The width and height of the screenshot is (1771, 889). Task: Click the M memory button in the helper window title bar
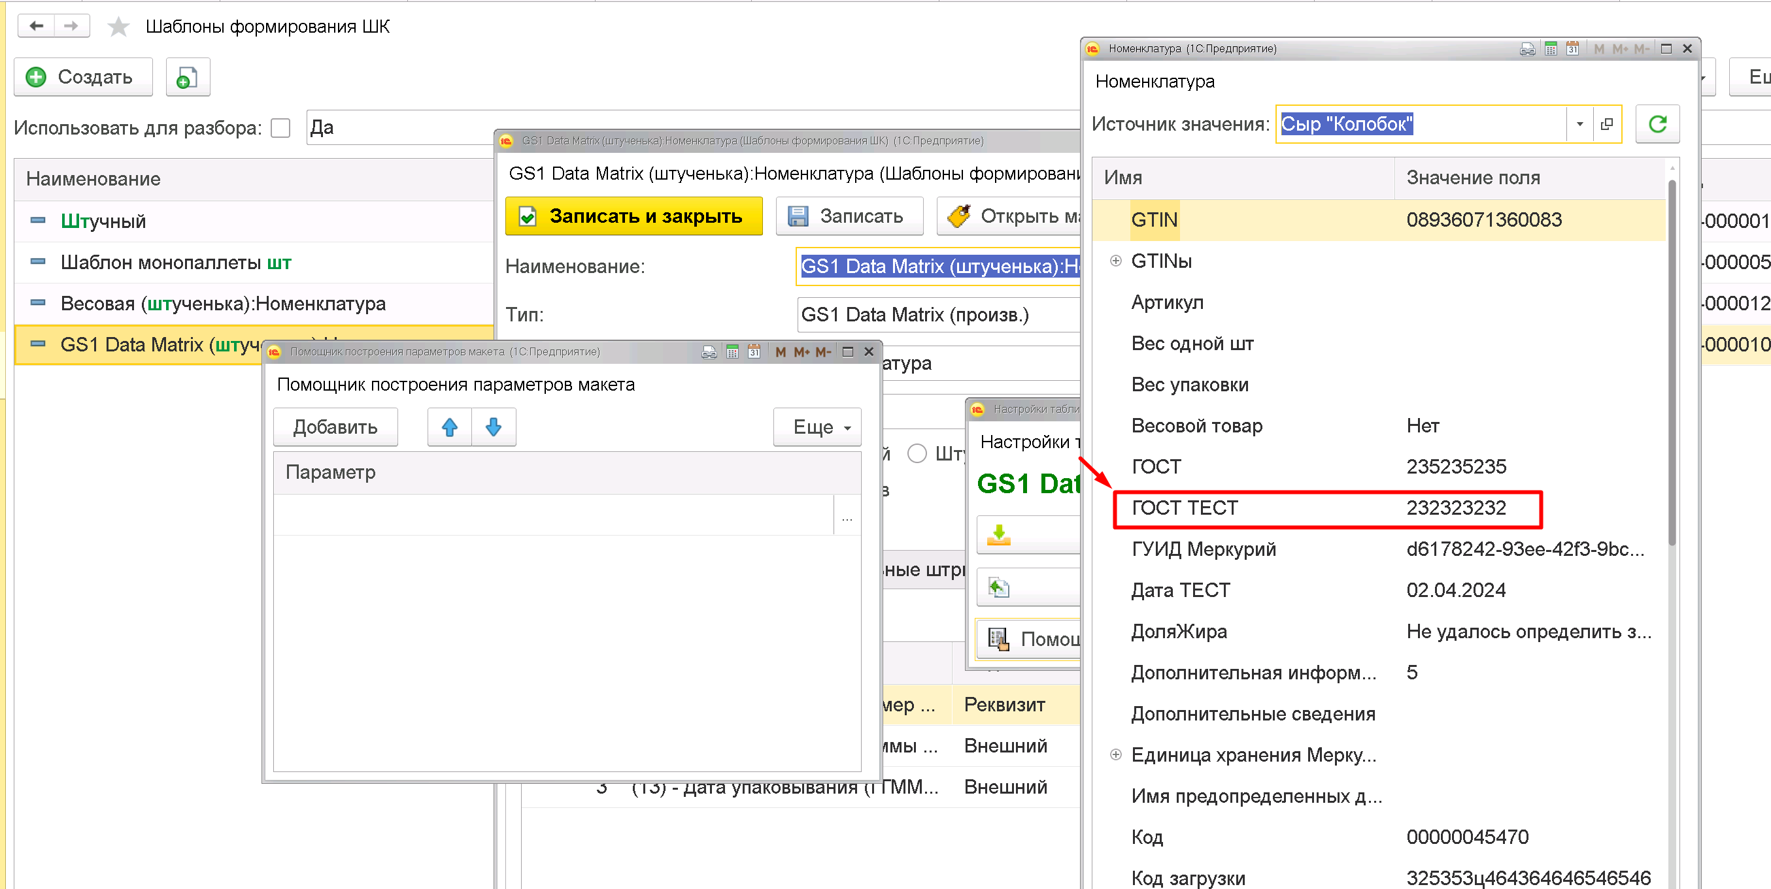[x=781, y=352]
